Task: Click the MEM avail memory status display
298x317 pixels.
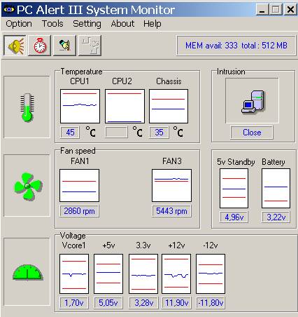Action: tap(236, 46)
